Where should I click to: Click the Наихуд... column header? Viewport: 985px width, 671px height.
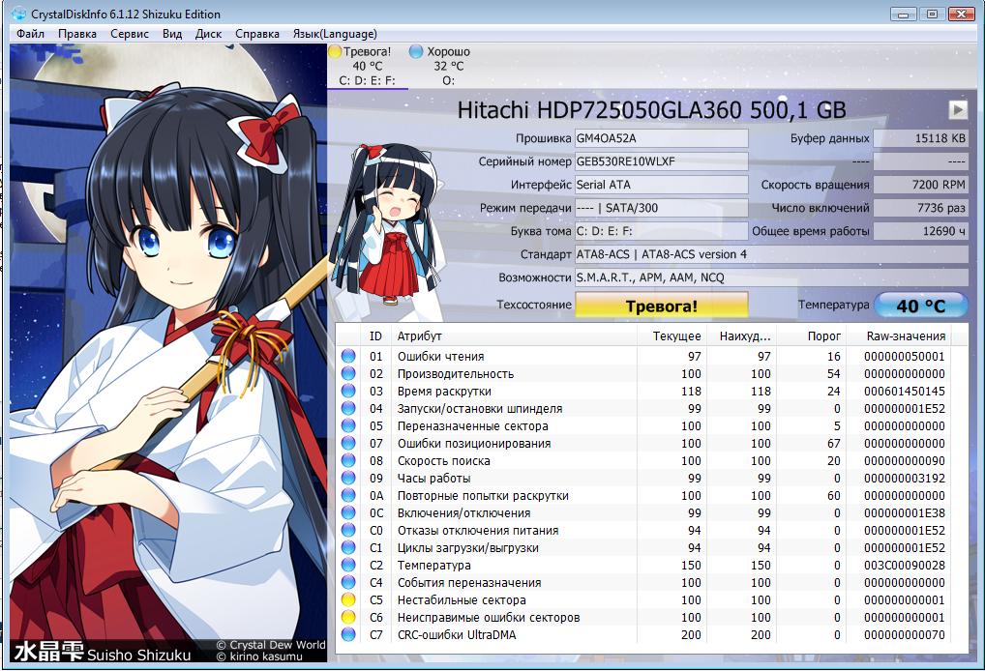pos(742,335)
